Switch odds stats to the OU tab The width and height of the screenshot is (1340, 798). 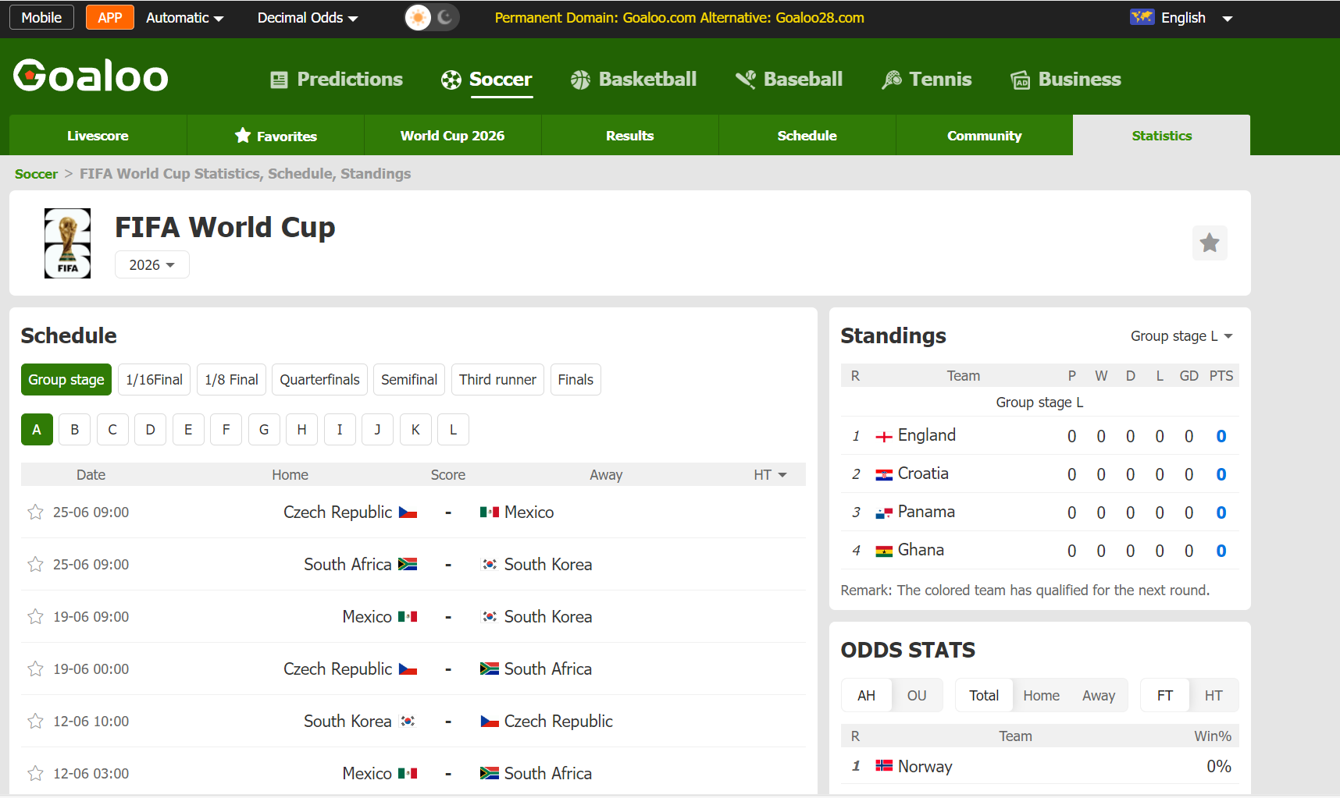[x=916, y=695]
